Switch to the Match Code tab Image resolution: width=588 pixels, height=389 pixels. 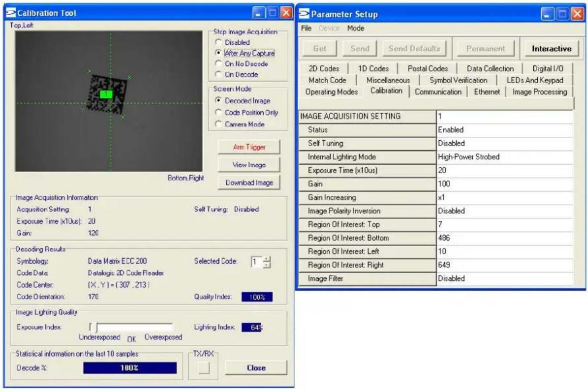click(x=327, y=80)
